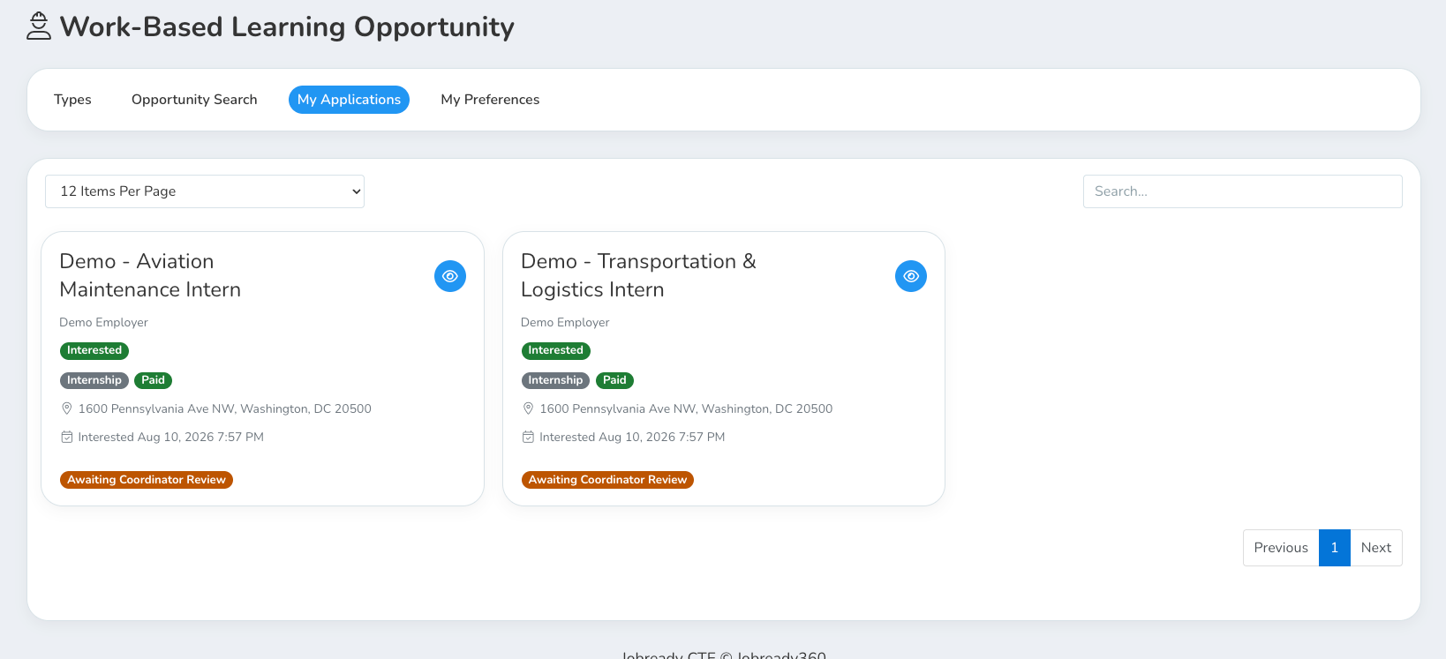Focus the Search input field
1446x659 pixels.
[1243, 191]
